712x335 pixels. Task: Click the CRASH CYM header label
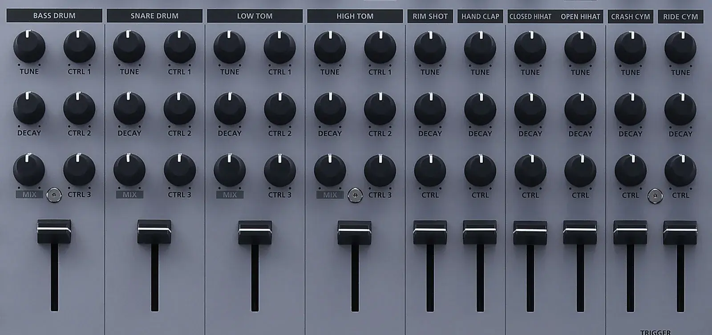(x=630, y=17)
